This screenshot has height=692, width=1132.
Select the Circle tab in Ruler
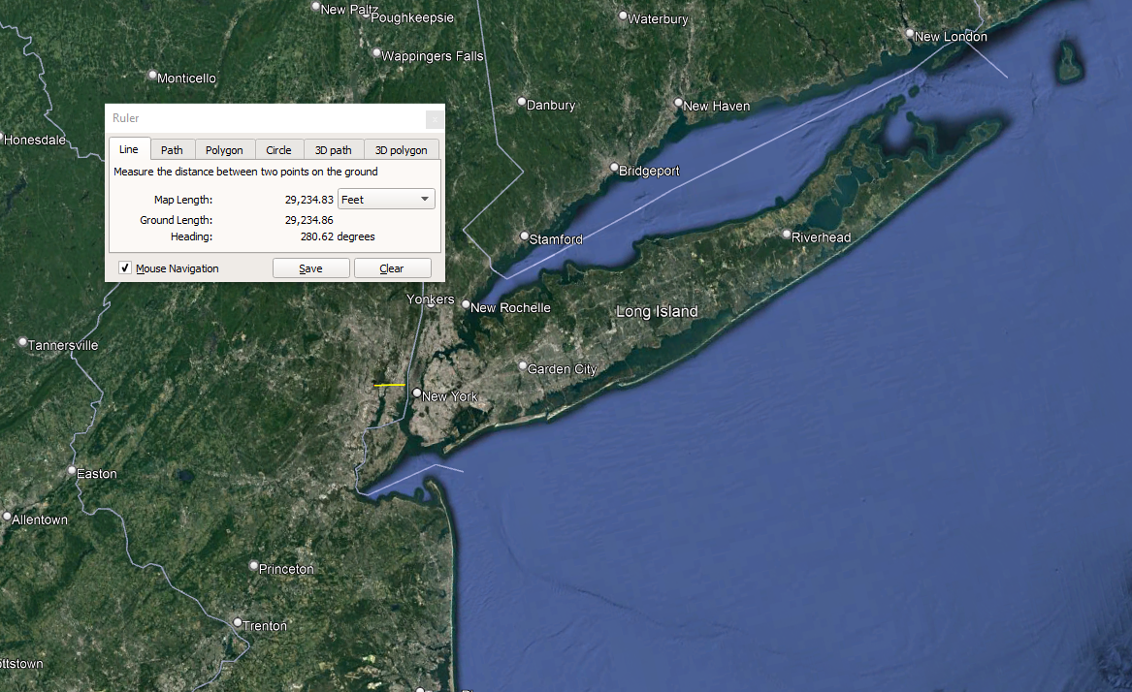coord(278,150)
